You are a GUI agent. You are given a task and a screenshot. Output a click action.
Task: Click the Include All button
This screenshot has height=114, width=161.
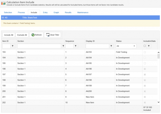(x=9, y=35)
